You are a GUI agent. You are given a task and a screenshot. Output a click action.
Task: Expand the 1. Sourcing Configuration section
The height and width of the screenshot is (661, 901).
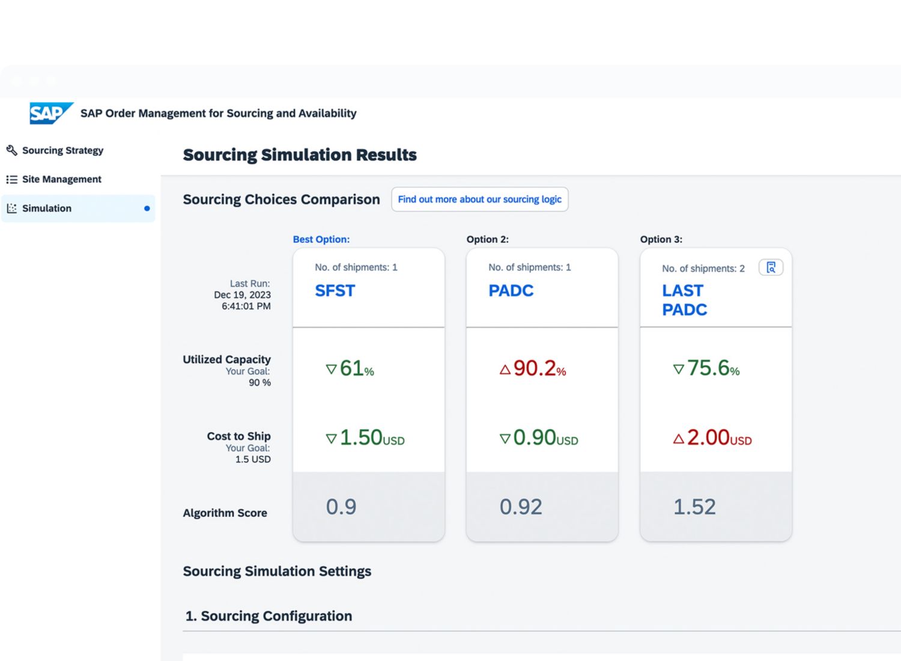point(268,616)
